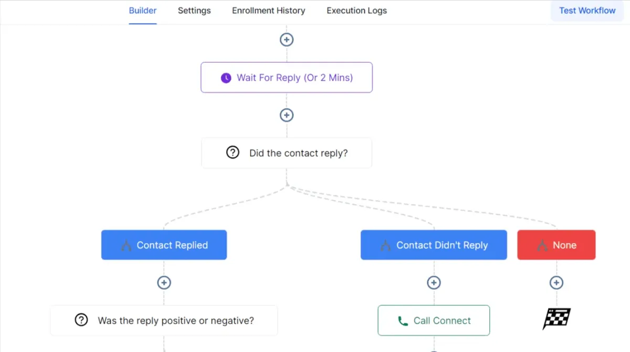Open the Wait For Reply (Or 2 Mins) step

pos(294,78)
